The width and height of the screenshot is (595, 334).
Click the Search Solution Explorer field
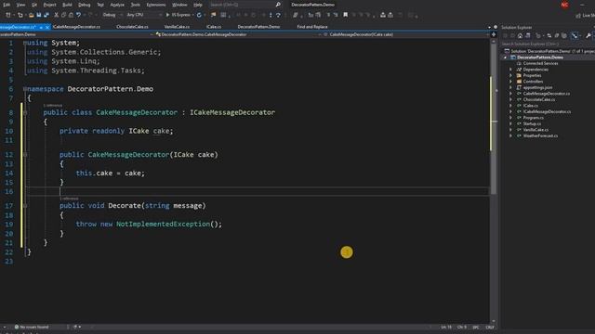(x=548, y=44)
